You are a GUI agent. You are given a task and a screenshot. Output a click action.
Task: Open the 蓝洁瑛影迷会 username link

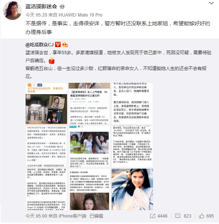pos(41,6)
